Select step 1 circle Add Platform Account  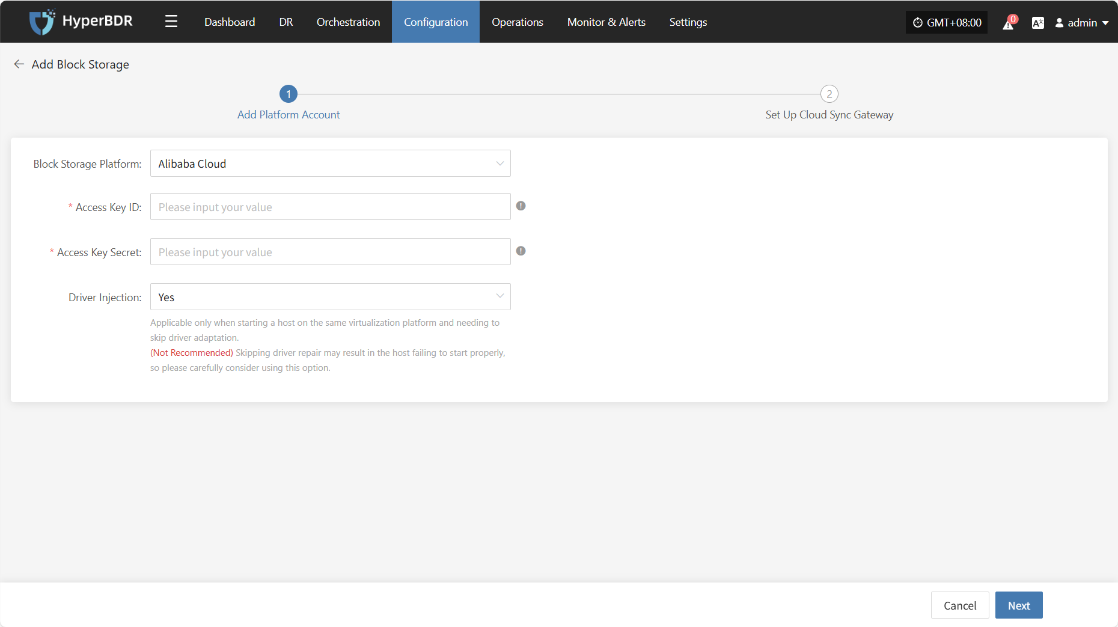tap(289, 94)
